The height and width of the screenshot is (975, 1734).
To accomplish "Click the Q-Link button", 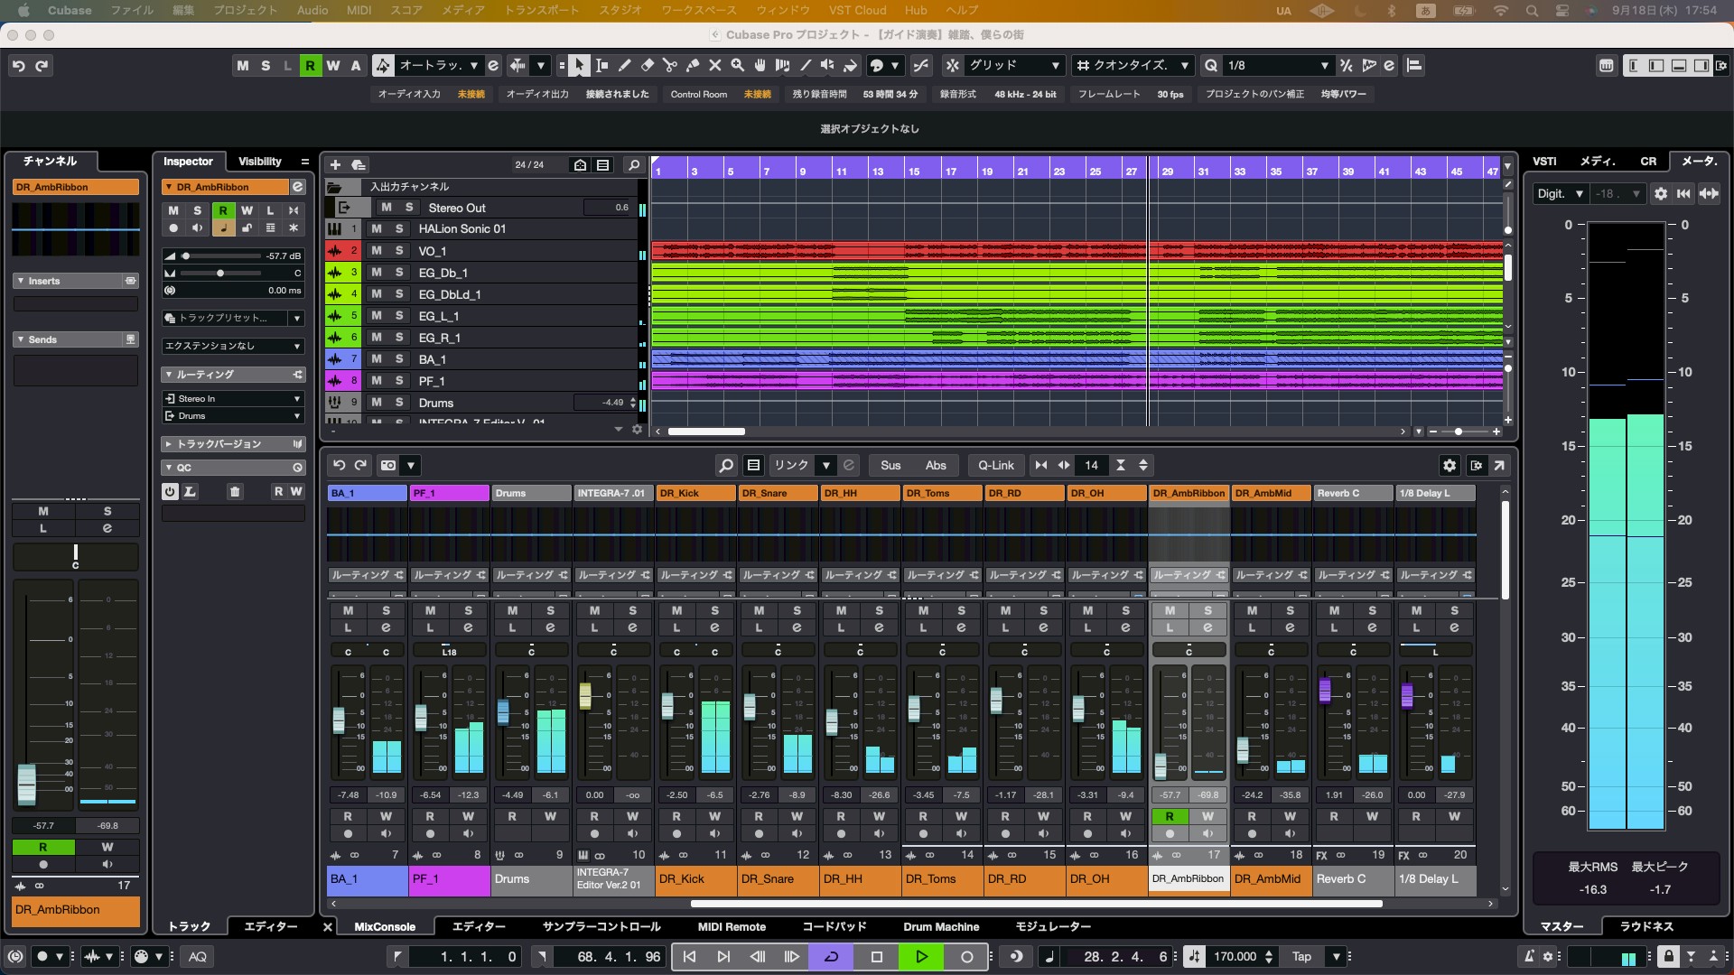I will click(x=996, y=465).
